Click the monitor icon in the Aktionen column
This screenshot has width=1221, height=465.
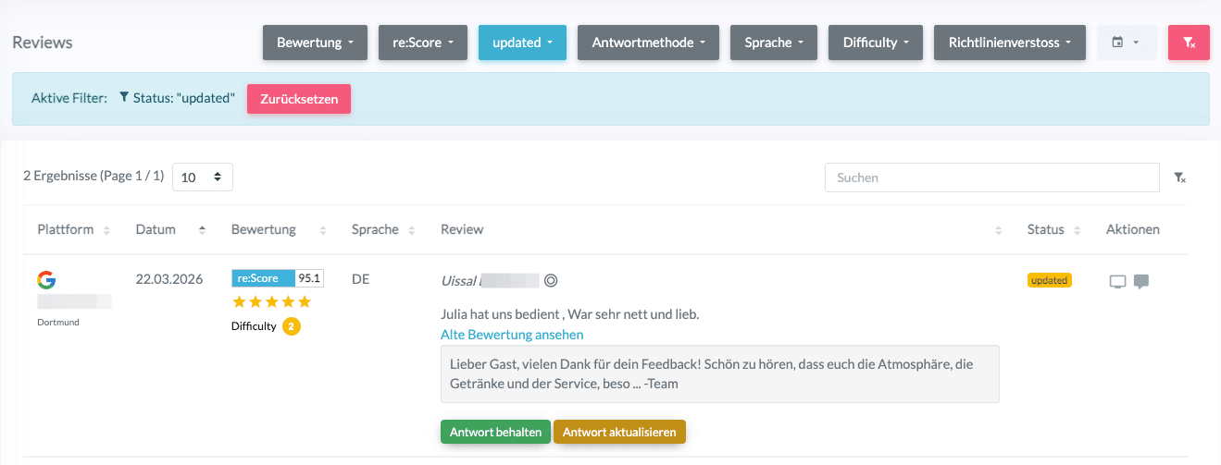click(1118, 282)
